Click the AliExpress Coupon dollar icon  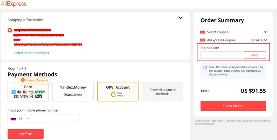pyautogui.click(x=203, y=40)
